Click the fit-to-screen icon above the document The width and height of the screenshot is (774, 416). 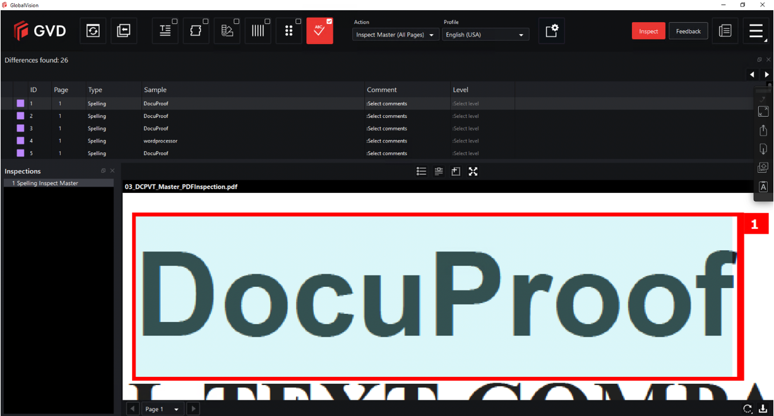click(x=473, y=171)
